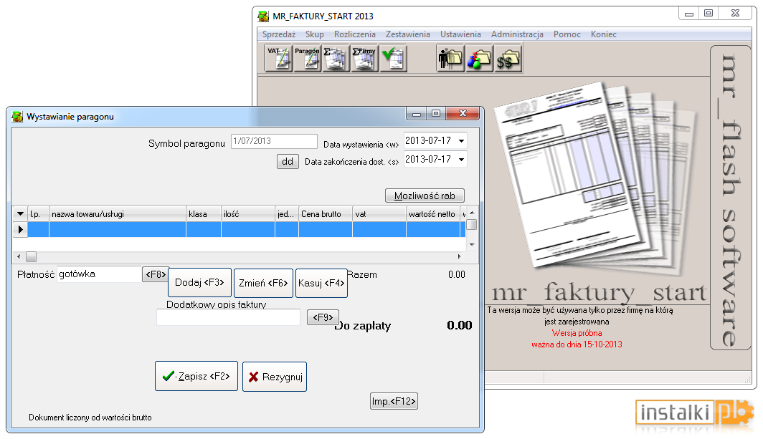Screen dimensions: 763x439
Task: Close the Wystawianie paragonu window
Action: 463,114
